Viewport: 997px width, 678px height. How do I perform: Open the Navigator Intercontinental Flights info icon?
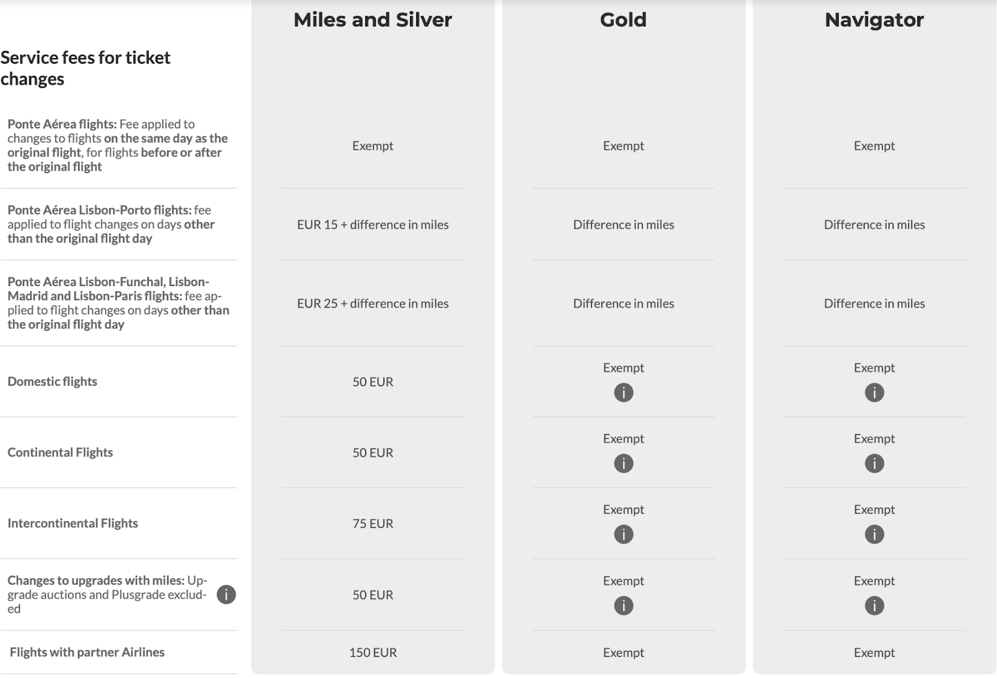[x=875, y=534]
